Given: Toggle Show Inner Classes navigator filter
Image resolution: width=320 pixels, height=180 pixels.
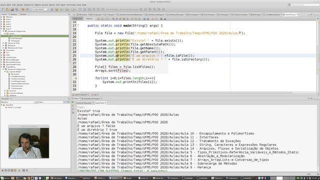Looking at the screenshot, I should [15, 170].
